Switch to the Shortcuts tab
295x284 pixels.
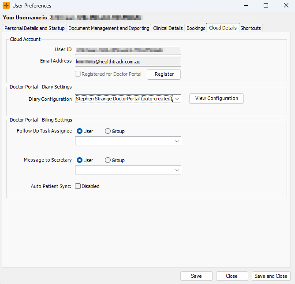tap(250, 28)
